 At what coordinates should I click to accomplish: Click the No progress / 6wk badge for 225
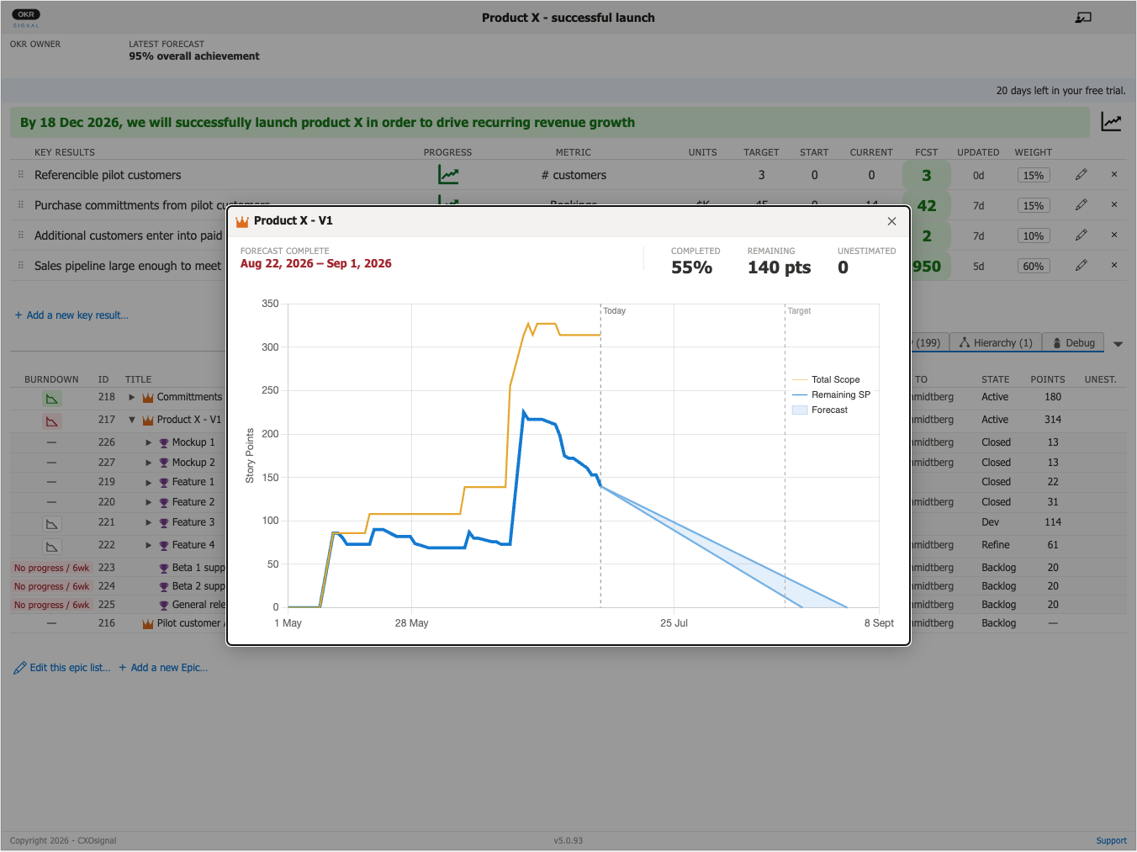[x=51, y=606]
